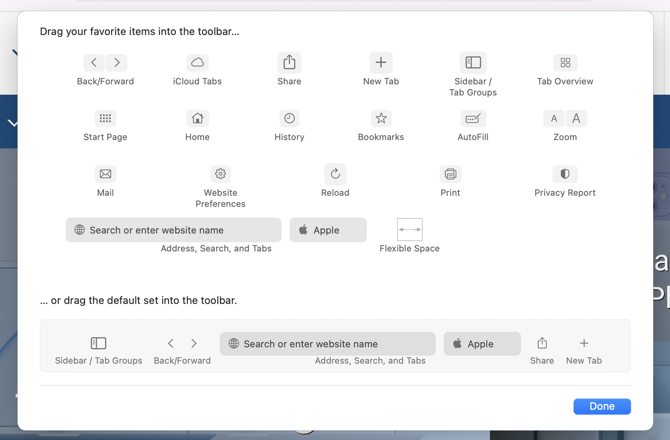Select the Print icon

(450, 174)
